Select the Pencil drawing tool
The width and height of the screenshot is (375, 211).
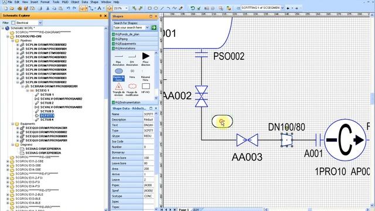(x=181, y=8)
